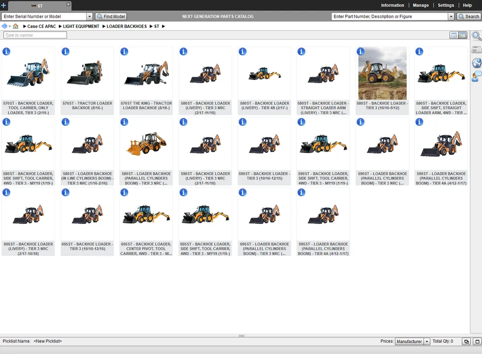Expand the serial number or model dropdown
Image resolution: width=482 pixels, height=354 pixels.
coord(89,16)
